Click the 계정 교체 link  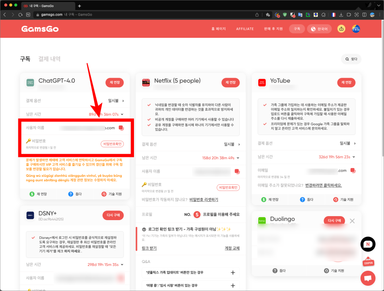point(232,248)
